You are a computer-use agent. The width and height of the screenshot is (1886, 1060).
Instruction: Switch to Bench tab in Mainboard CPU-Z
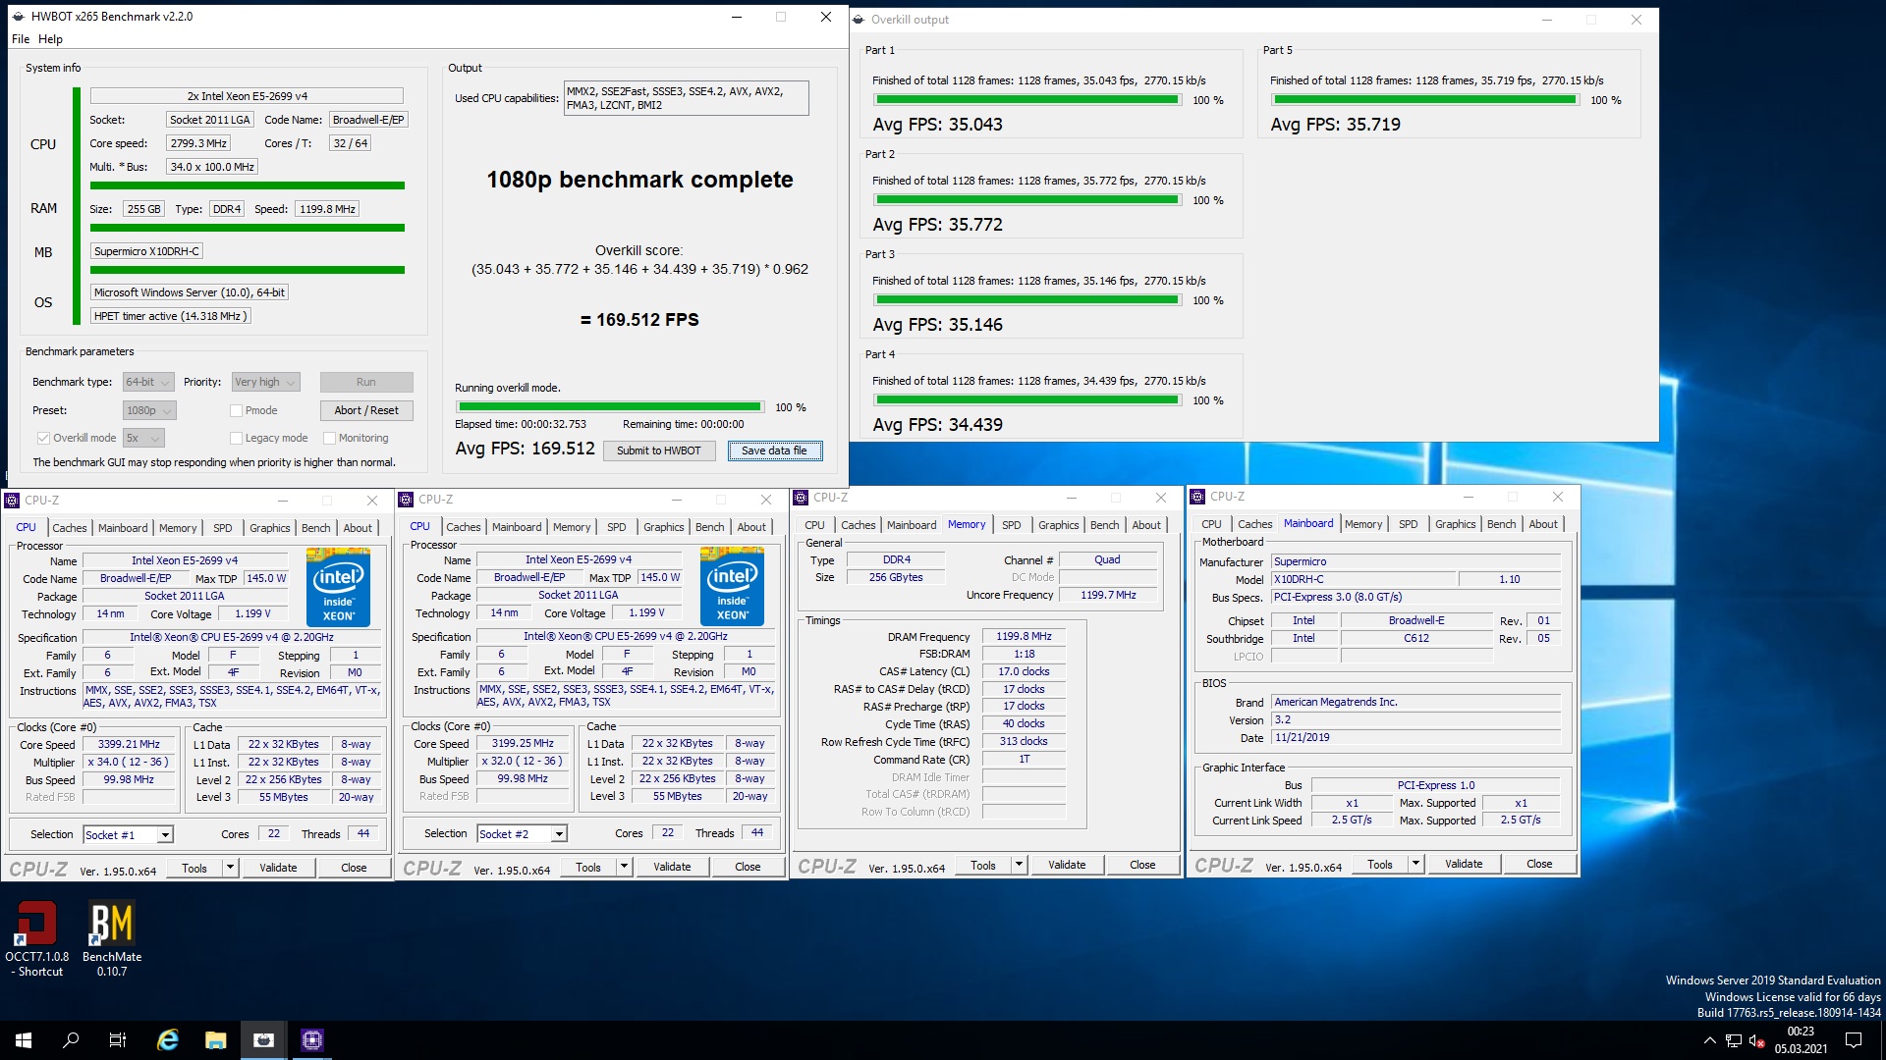coord(1501,524)
